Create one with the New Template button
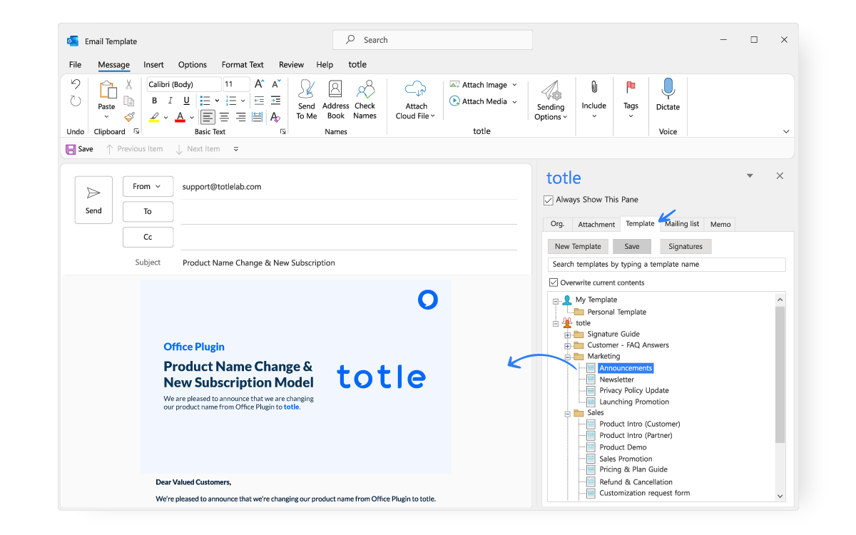The height and width of the screenshot is (535, 856). tap(578, 245)
